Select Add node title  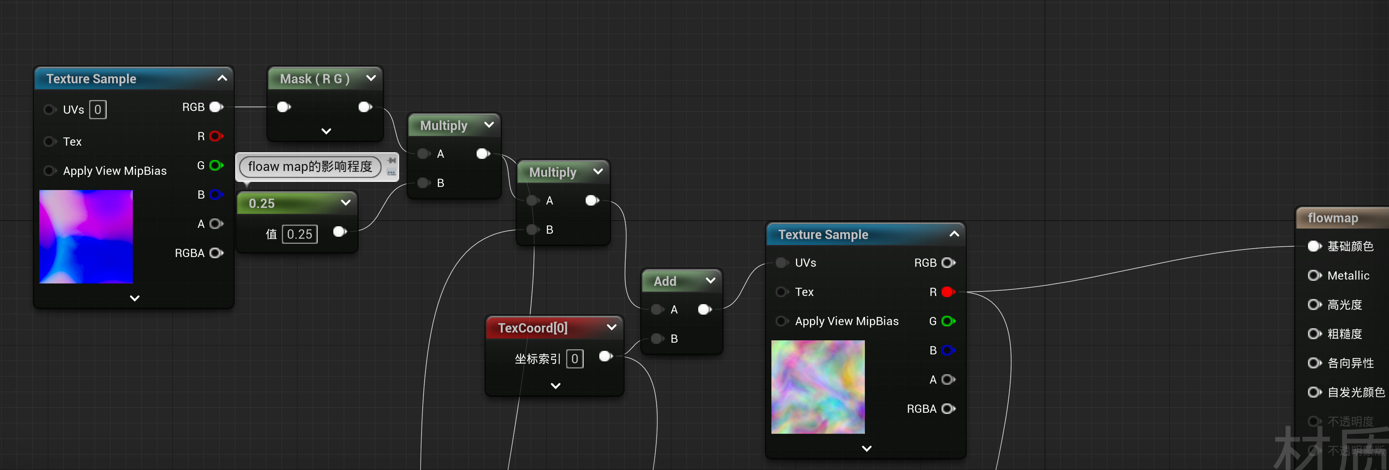665,282
